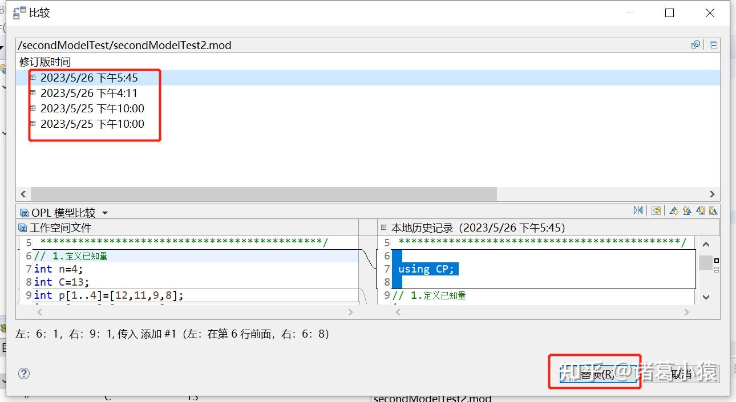Select the first 2023/5/25 下午10:00 revision
The image size is (736, 402).
[x=91, y=108]
